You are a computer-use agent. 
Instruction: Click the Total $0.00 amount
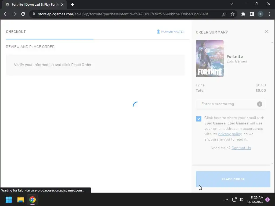(x=260, y=91)
